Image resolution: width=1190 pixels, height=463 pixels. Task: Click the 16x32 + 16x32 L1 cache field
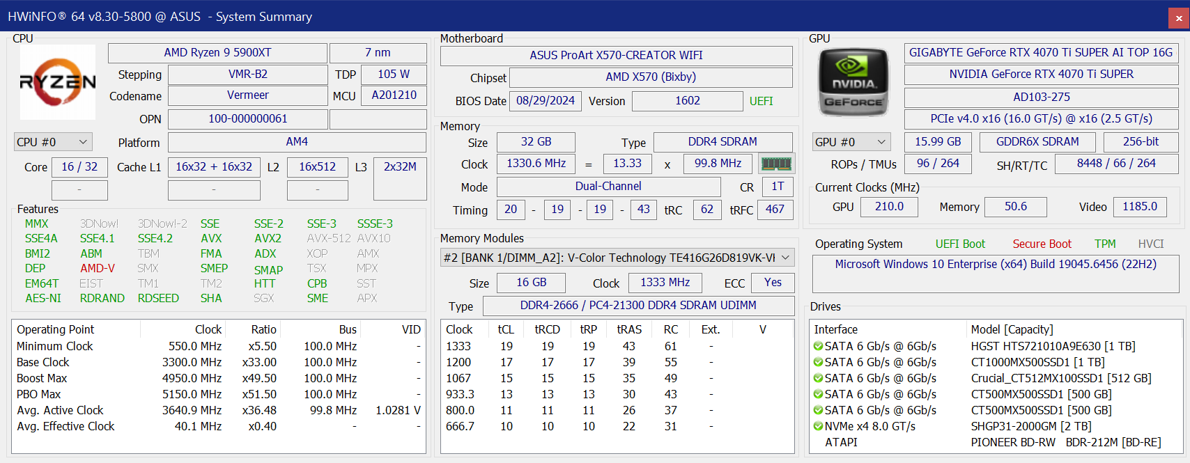pos(214,167)
